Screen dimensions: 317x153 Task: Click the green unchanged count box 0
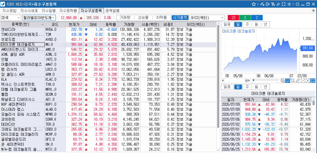[245, 18]
